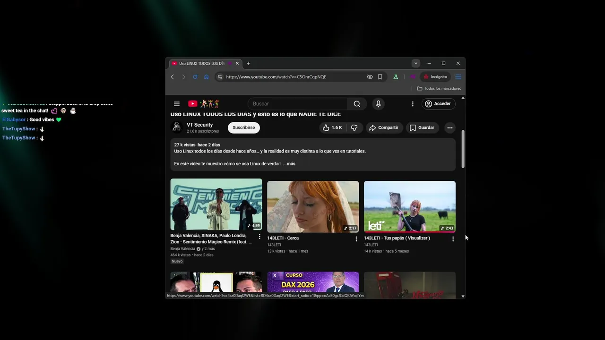This screenshot has height=340, width=605.
Task: Click the YouTube search magnifier button
Action: 357,104
